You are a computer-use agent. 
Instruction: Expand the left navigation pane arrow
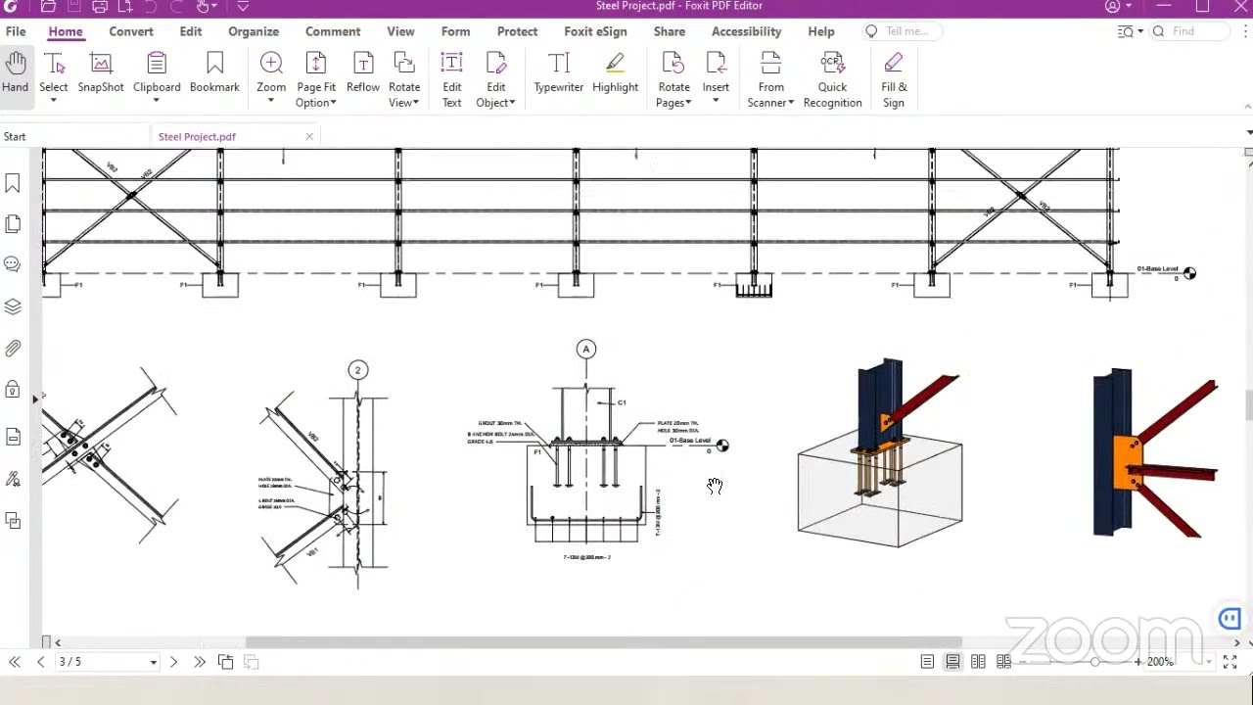[x=35, y=399]
